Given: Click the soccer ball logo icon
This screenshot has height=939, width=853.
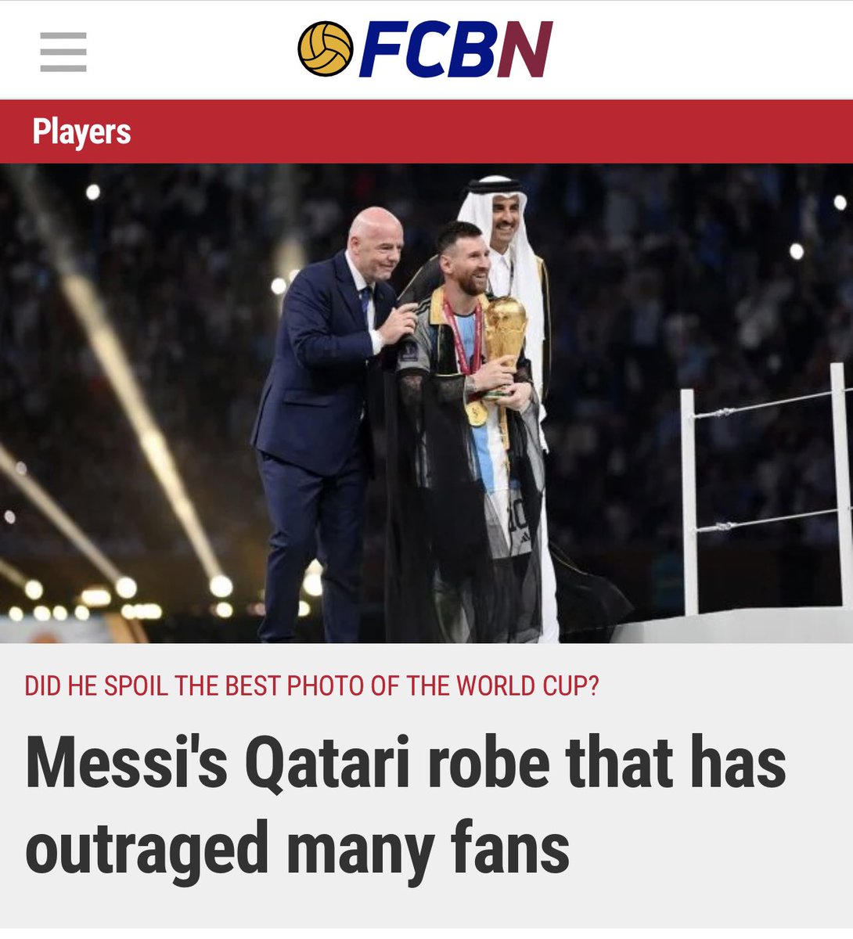Looking at the screenshot, I should 326,49.
